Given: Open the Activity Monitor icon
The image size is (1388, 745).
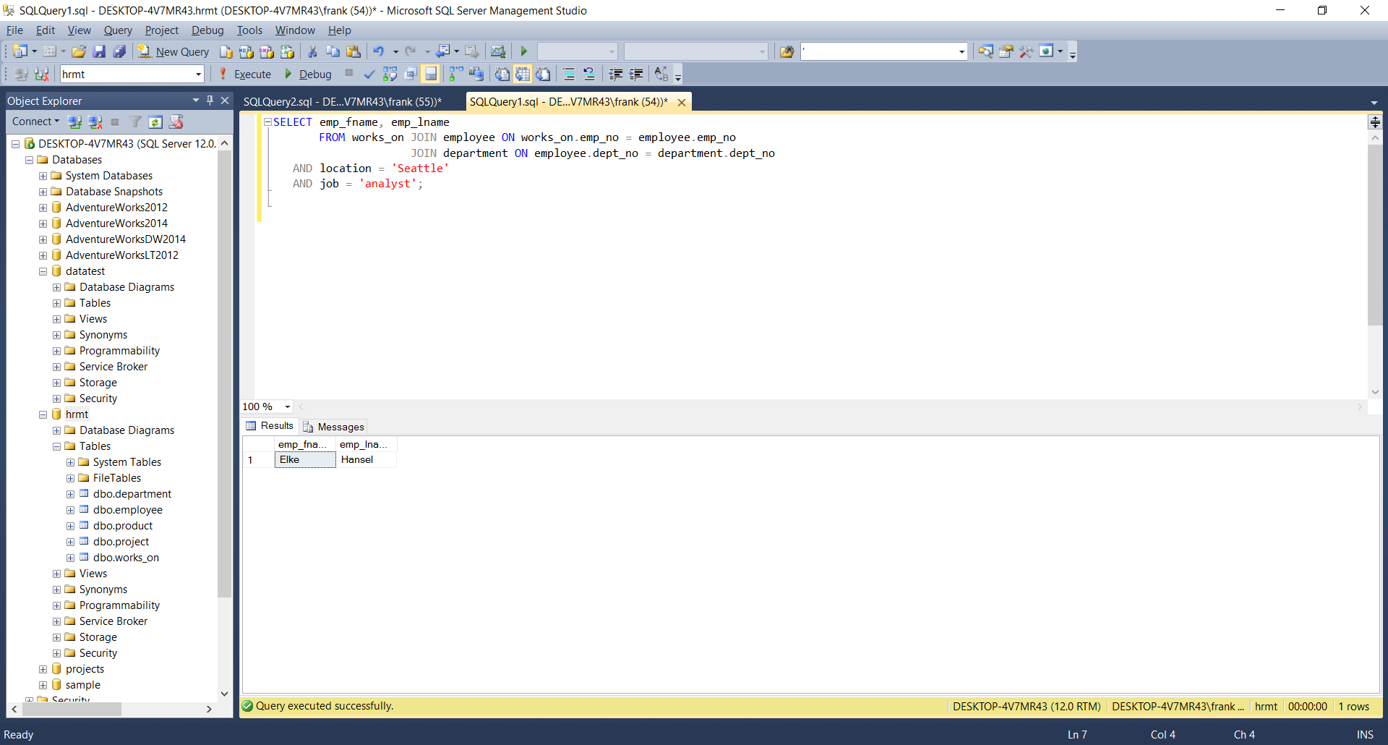Looking at the screenshot, I should tap(498, 51).
